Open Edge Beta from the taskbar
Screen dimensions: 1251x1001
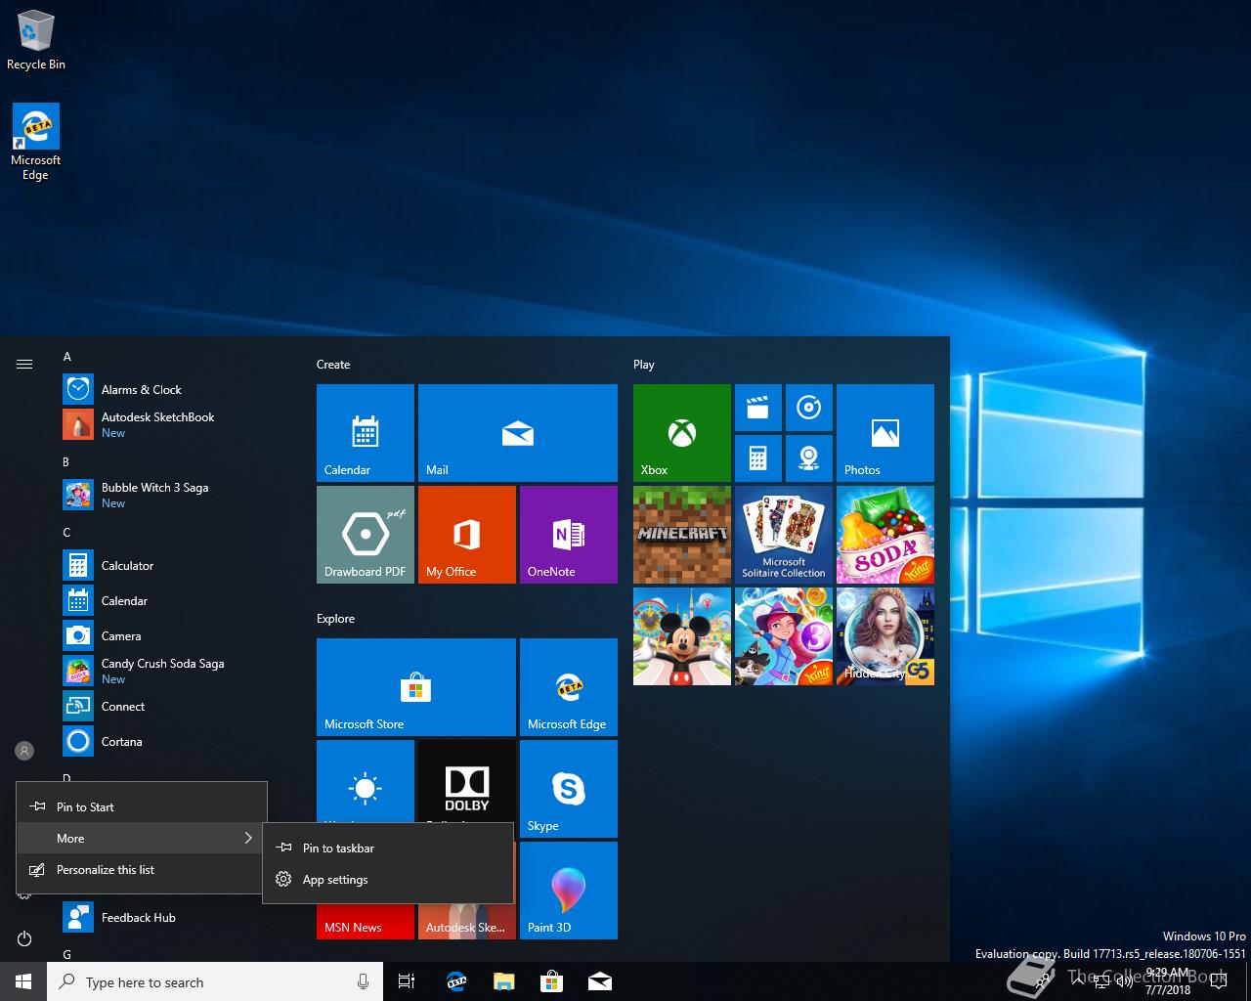[456, 981]
